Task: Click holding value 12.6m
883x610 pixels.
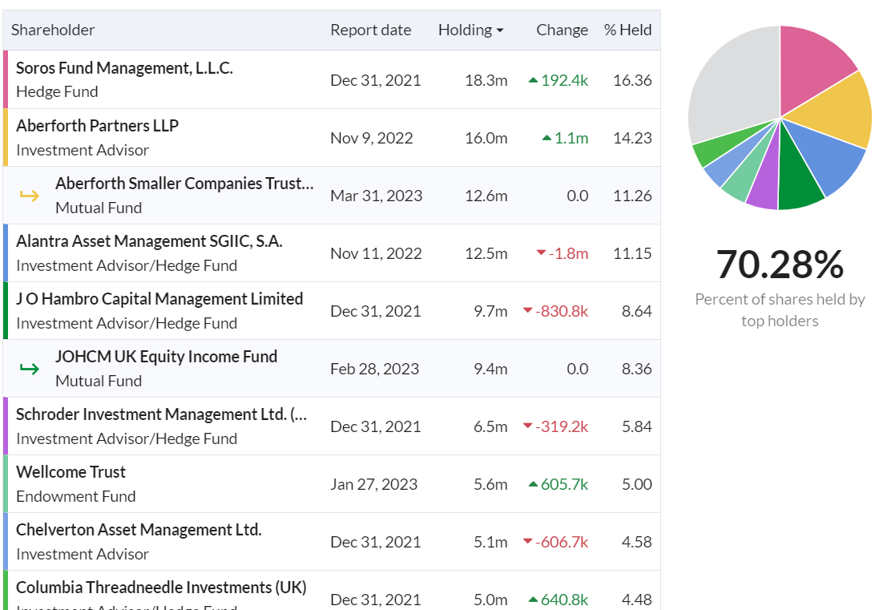Action: (486, 196)
